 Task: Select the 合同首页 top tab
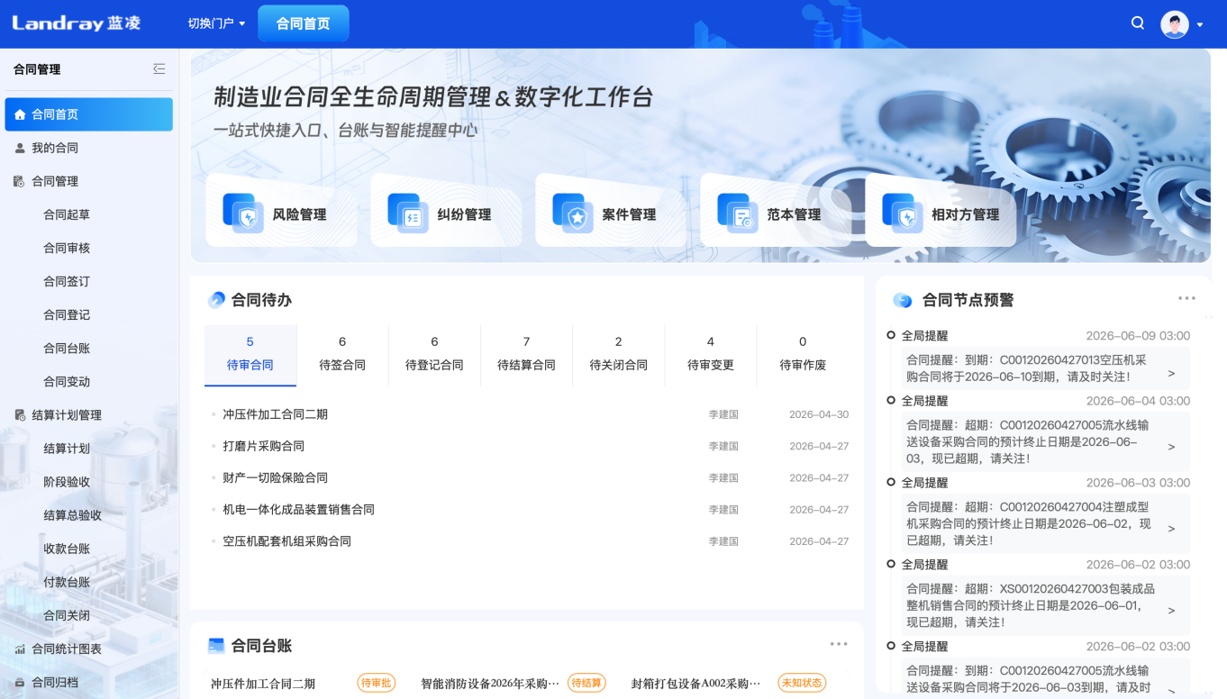[304, 23]
